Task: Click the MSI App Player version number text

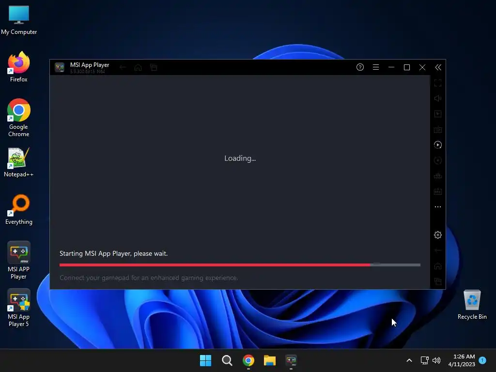Action: coord(87,72)
